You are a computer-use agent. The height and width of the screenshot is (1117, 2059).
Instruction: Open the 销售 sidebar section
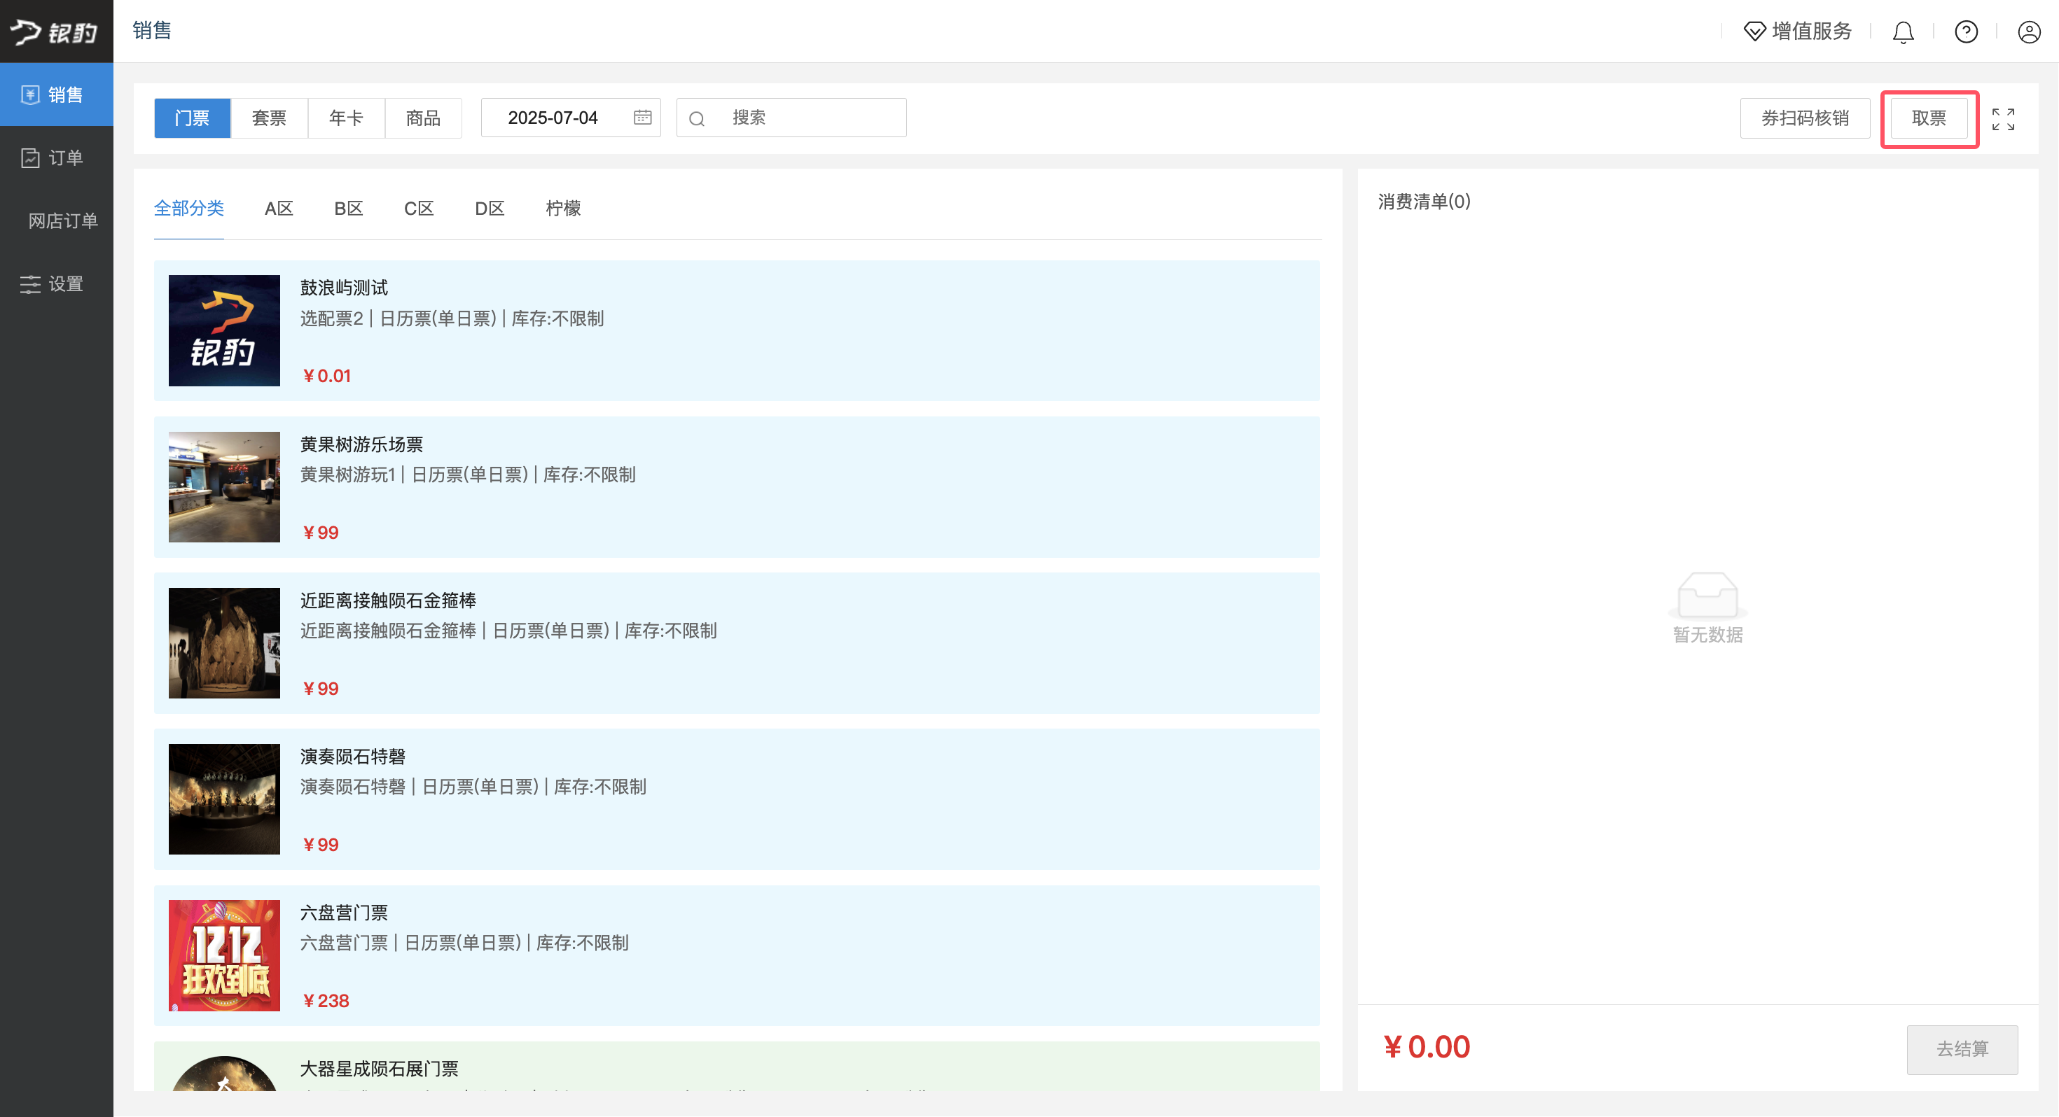56,94
